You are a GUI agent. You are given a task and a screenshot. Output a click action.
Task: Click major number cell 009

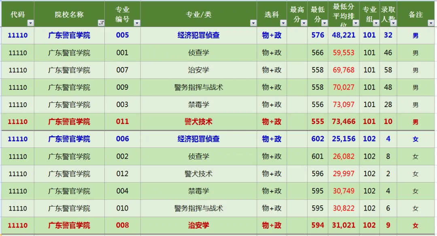pyautogui.click(x=122, y=87)
